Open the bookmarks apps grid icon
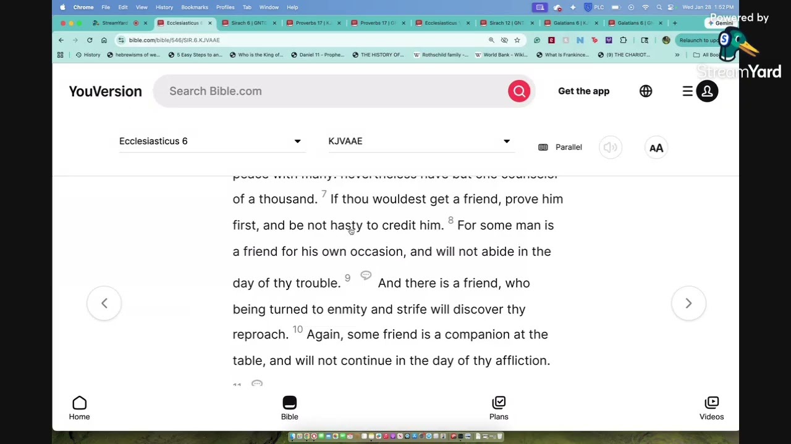This screenshot has height=444, width=791. tap(60, 55)
